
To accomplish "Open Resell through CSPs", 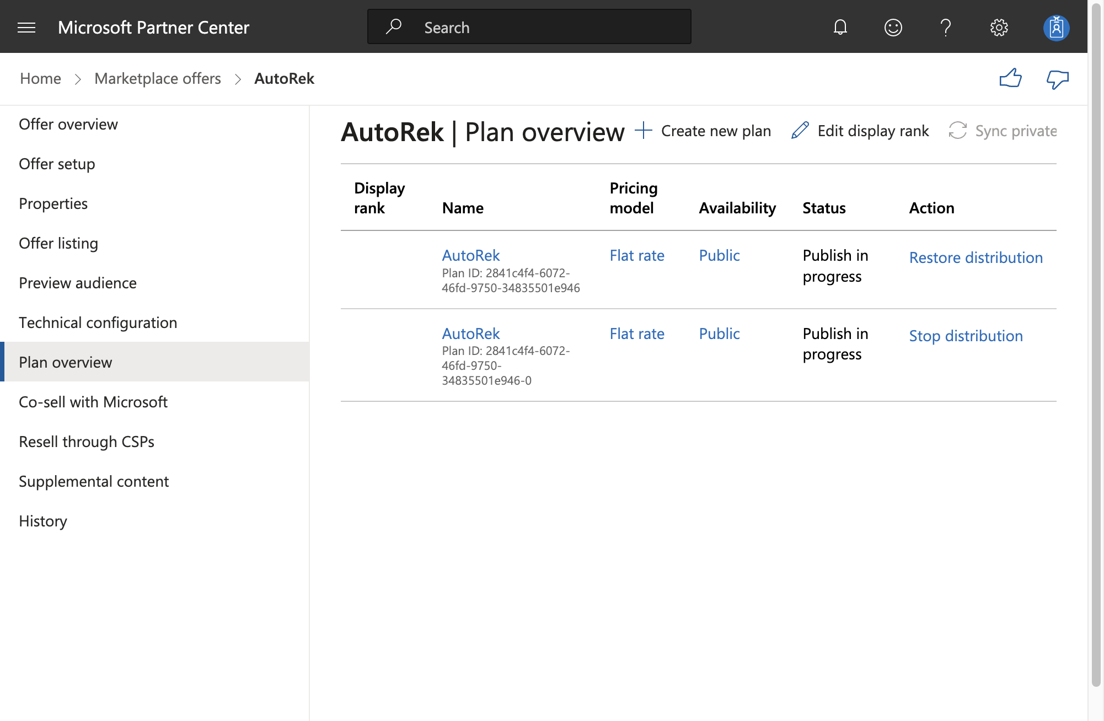I will click(154, 442).
